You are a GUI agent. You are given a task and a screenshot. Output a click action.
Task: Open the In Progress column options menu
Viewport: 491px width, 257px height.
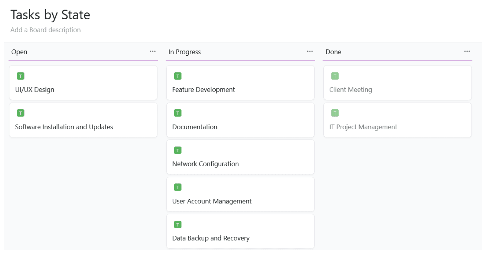(x=309, y=51)
